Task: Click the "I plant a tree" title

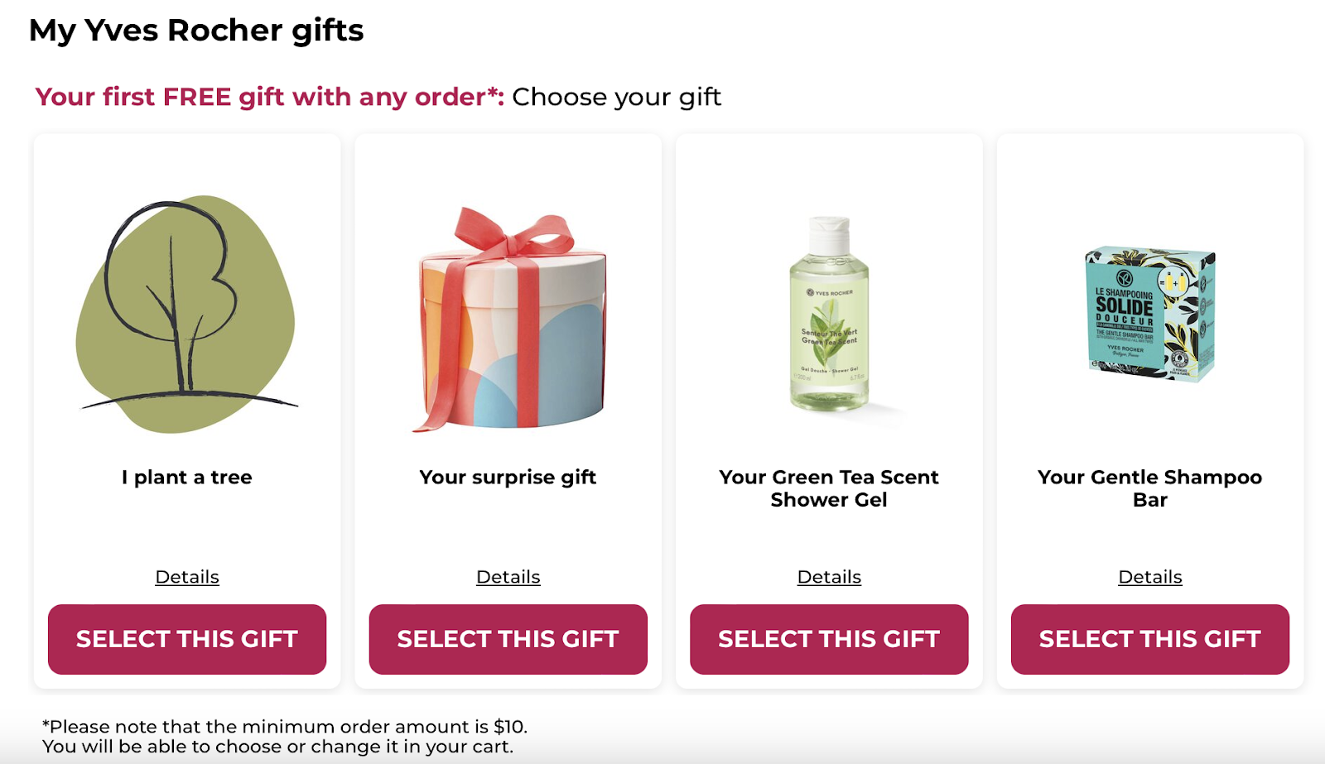Action: pyautogui.click(x=187, y=478)
